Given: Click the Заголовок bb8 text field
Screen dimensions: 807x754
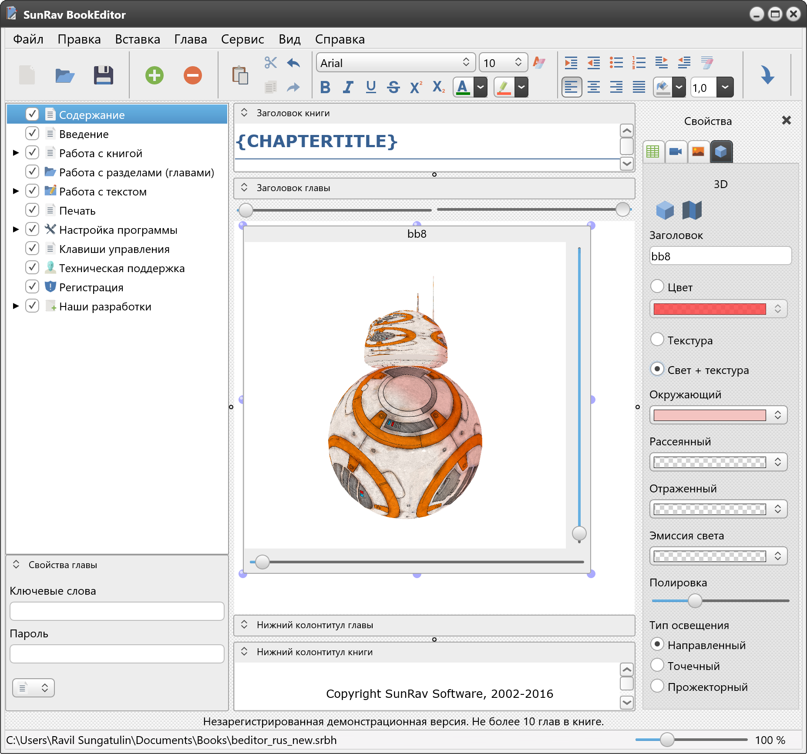Looking at the screenshot, I should point(720,256).
